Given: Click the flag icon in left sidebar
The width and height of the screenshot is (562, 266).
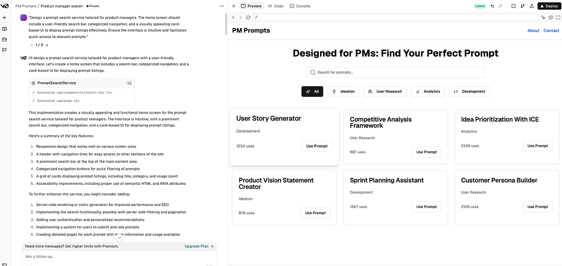Looking at the screenshot, I should (4, 50).
